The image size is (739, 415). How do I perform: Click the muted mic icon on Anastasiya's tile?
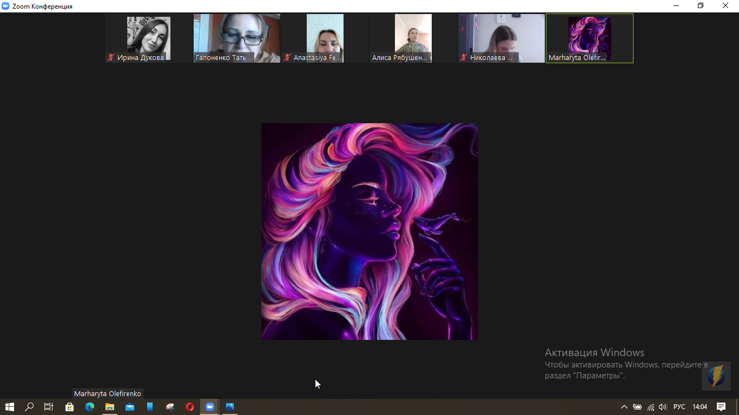coord(288,58)
